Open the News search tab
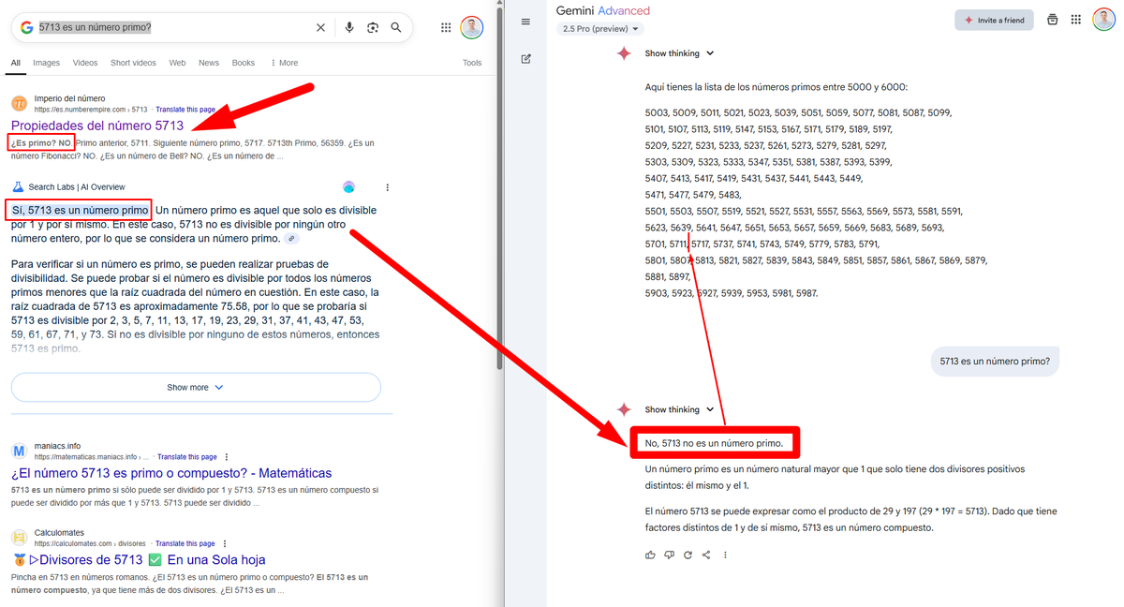The width and height of the screenshot is (1124, 607). (208, 62)
